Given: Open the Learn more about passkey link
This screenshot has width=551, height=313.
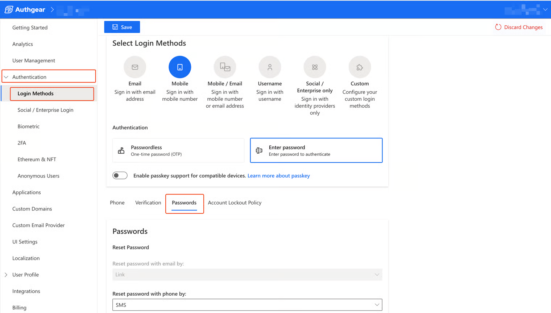Looking at the screenshot, I should tap(278, 176).
